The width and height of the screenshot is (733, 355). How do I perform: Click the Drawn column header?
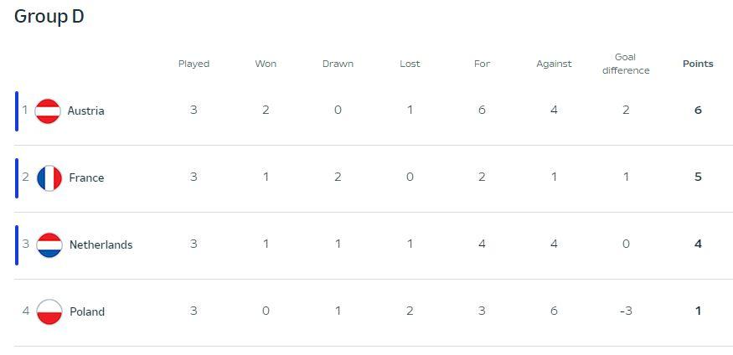point(338,64)
